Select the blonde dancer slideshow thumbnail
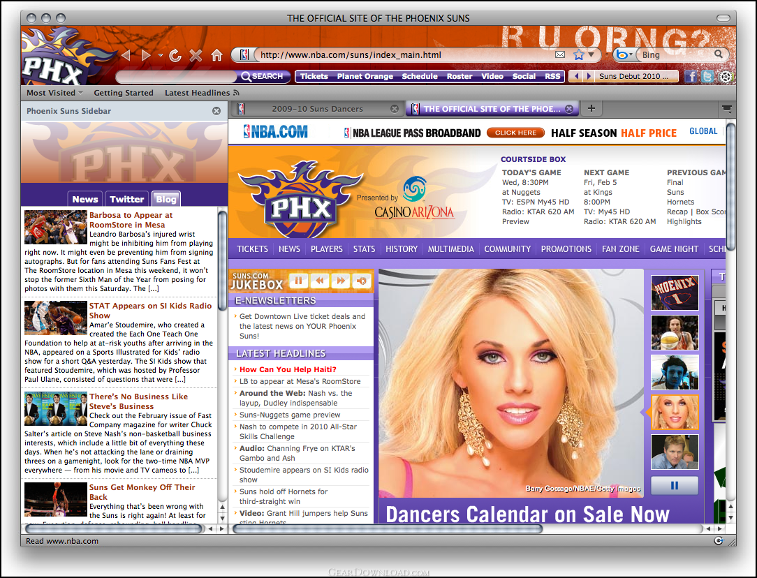757x578 pixels. [x=675, y=413]
